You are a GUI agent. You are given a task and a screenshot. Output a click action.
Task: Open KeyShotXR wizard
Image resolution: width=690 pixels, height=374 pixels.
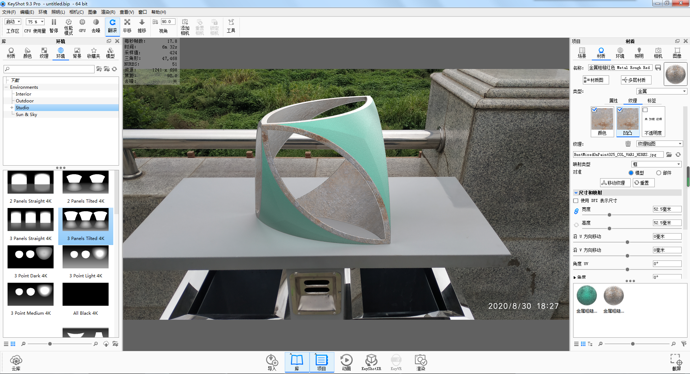pos(371,362)
